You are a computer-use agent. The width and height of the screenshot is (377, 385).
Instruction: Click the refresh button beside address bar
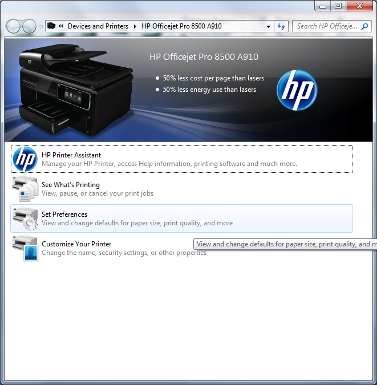click(281, 26)
